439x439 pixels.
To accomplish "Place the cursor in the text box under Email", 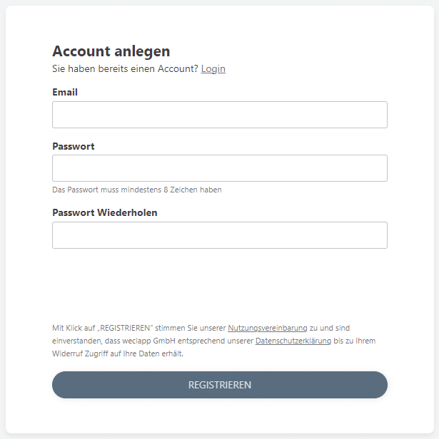I will [x=220, y=115].
